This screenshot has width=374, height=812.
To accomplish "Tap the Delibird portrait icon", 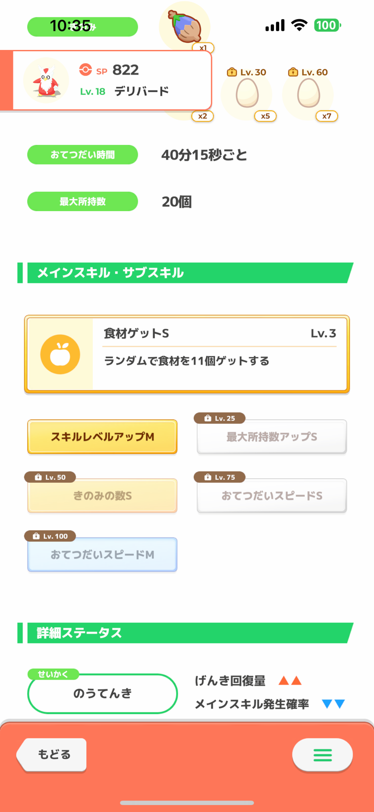I will [x=46, y=80].
